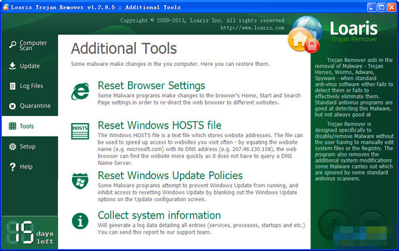
Task: Click the Tools grid icon
Action: coord(12,126)
